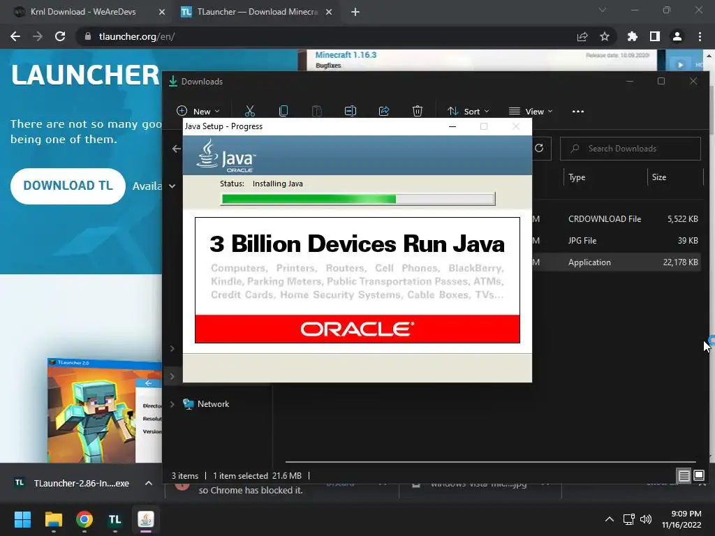Open the Chrome profile icon

677,36
